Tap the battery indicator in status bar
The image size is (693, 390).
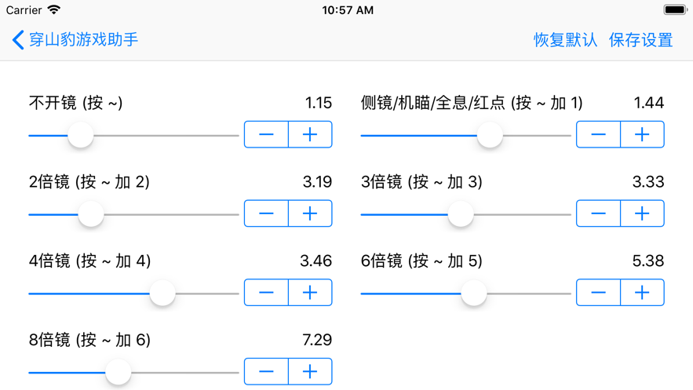click(675, 10)
